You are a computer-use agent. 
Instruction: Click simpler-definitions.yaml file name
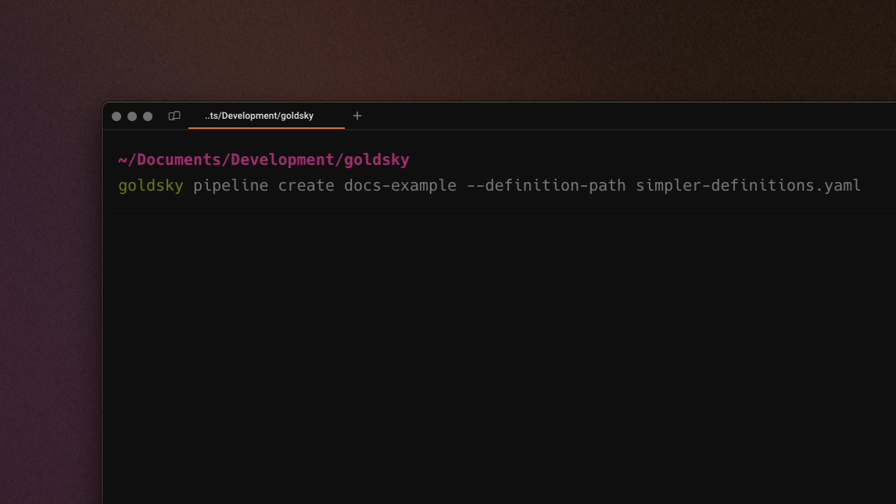[x=748, y=185]
